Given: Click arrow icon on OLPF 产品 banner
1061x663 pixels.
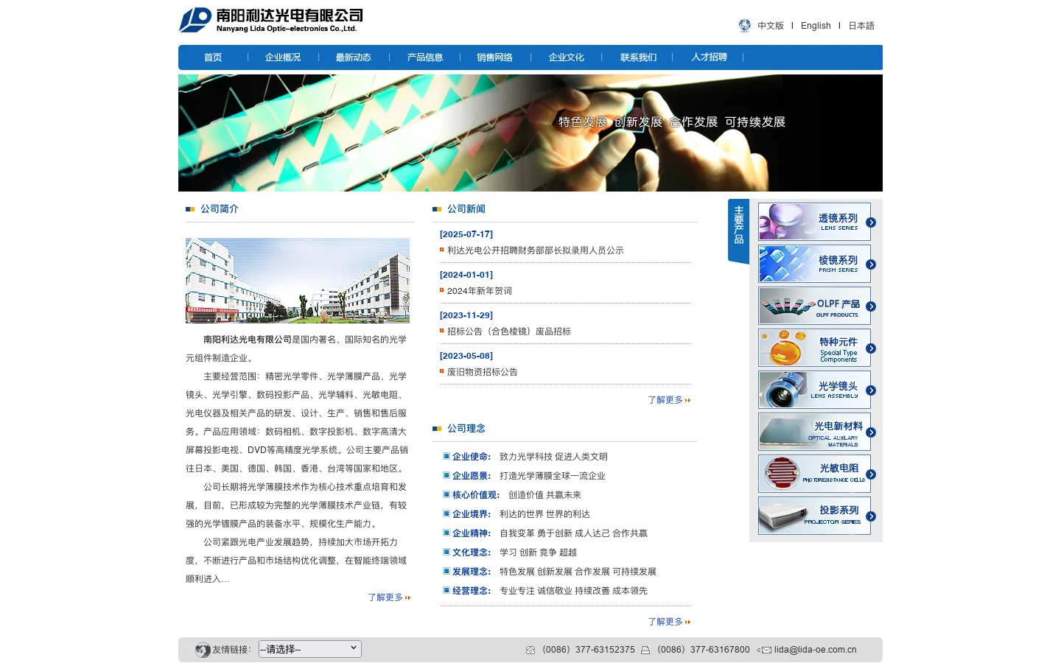Looking at the screenshot, I should pyautogui.click(x=871, y=306).
